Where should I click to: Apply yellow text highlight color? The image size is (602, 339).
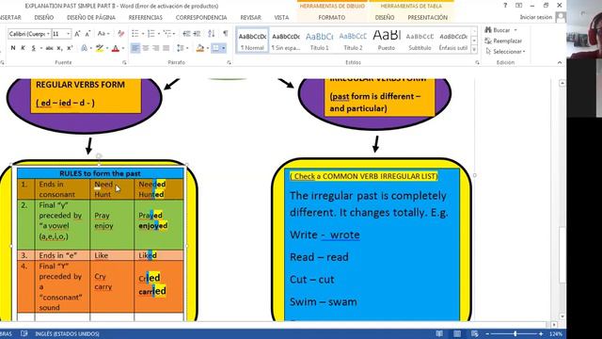click(100, 48)
